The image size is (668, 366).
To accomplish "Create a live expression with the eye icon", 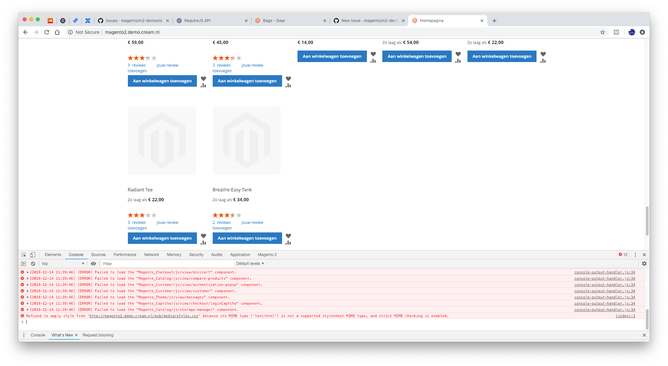I will (93, 263).
